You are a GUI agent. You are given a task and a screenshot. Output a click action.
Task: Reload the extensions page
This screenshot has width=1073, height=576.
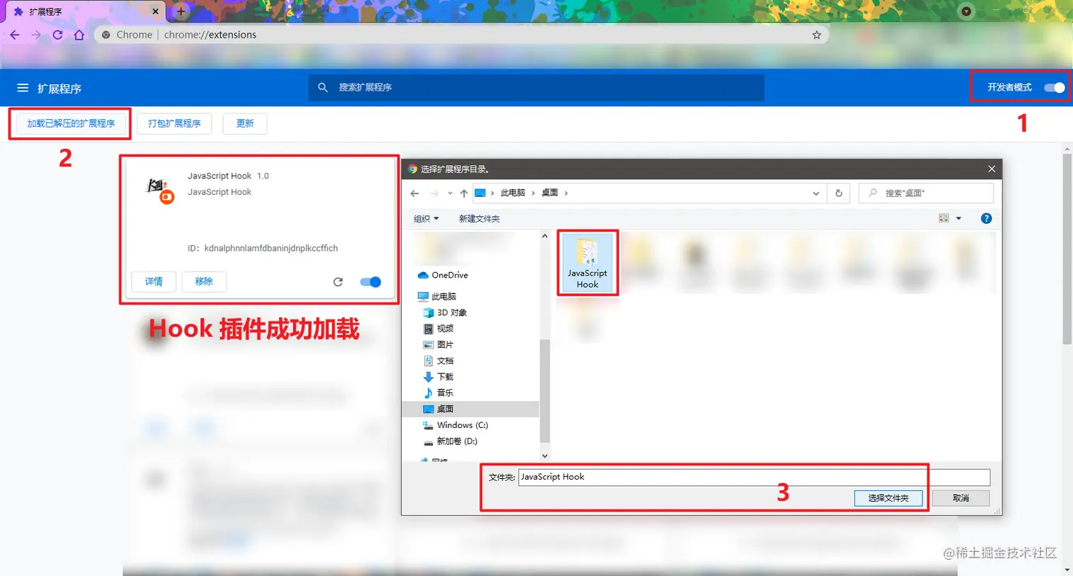(x=57, y=35)
